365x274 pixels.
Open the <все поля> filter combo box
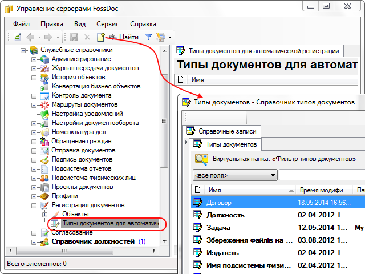[235, 175]
